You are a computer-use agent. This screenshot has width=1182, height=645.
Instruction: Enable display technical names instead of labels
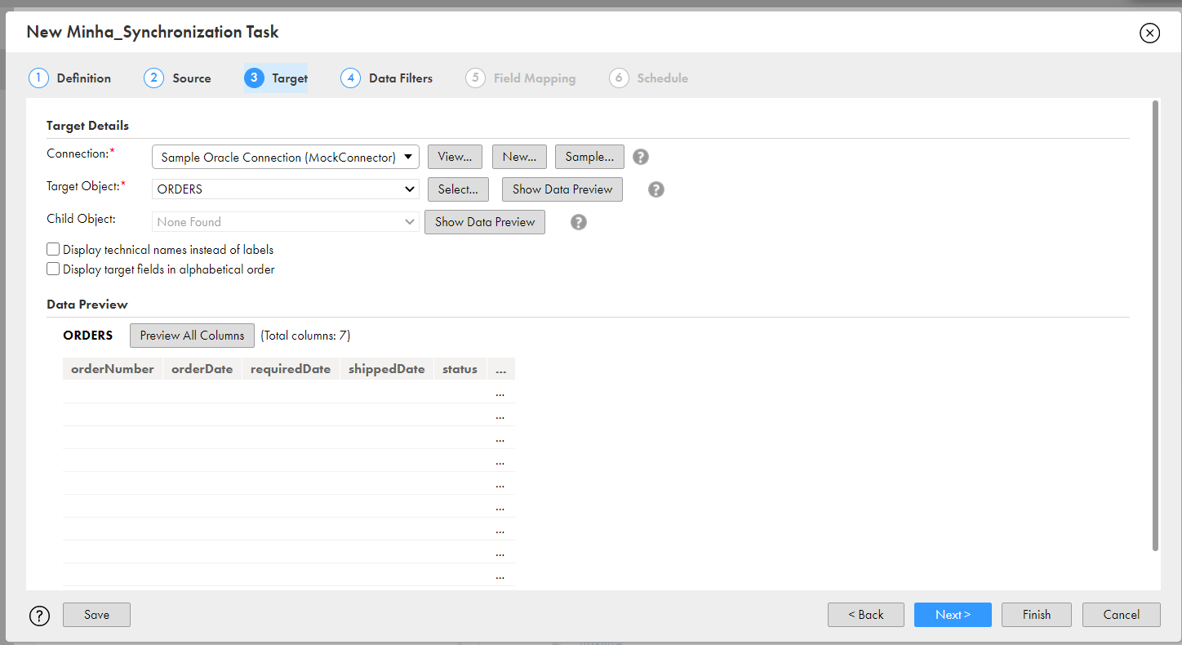(x=53, y=250)
